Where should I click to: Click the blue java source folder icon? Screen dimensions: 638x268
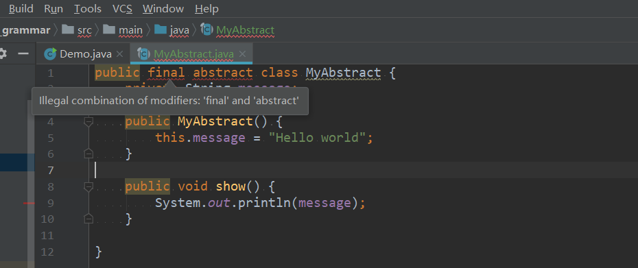coord(161,29)
